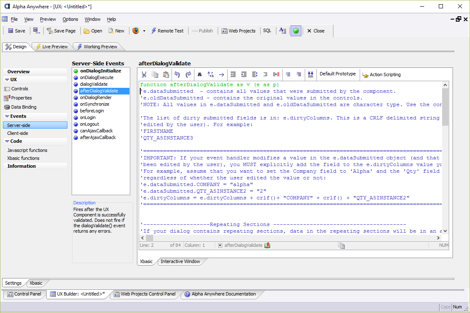Click the Default Prototype button
Screen dimensions: 470x313
tap(338, 74)
